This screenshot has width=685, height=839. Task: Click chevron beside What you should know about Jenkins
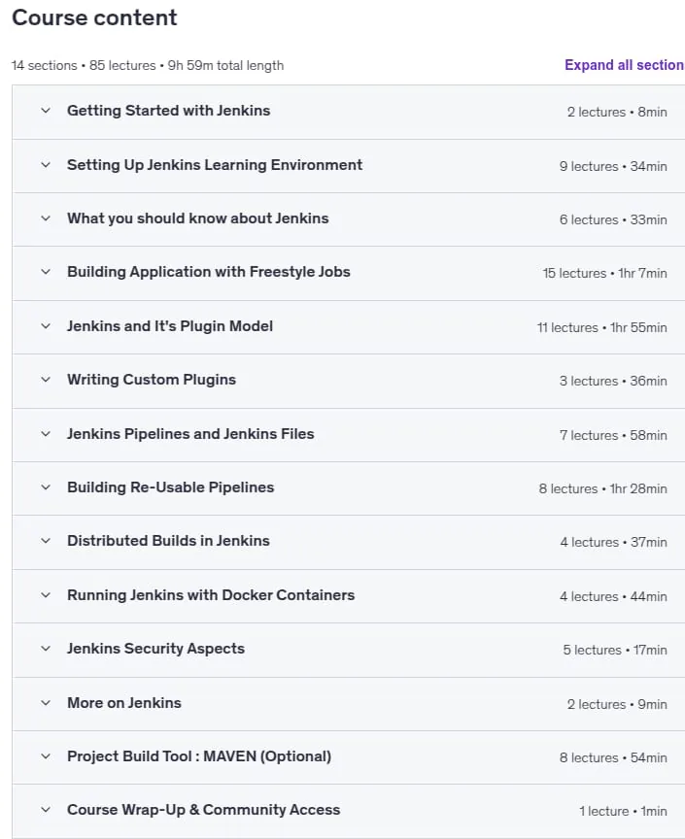tap(46, 218)
